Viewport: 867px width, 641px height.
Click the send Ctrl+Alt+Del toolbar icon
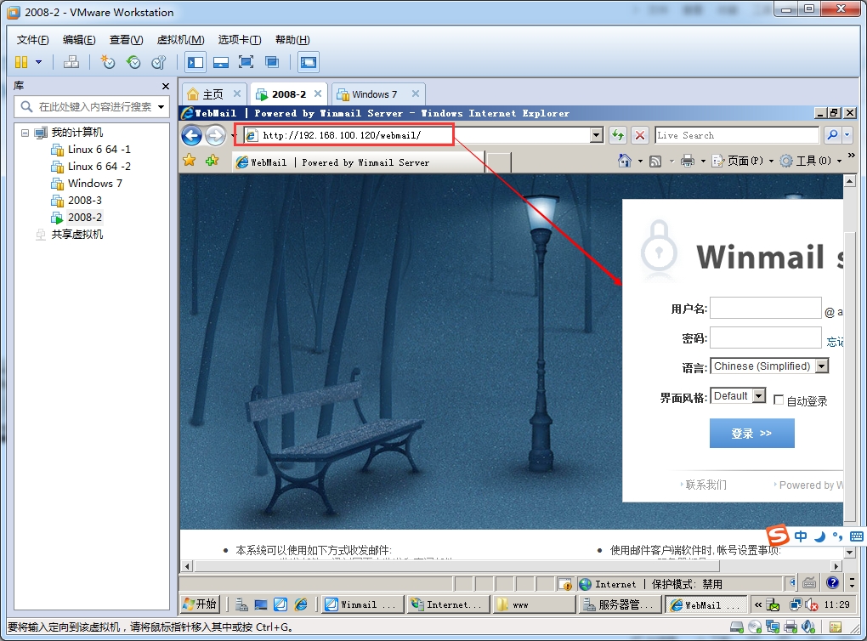click(71, 62)
